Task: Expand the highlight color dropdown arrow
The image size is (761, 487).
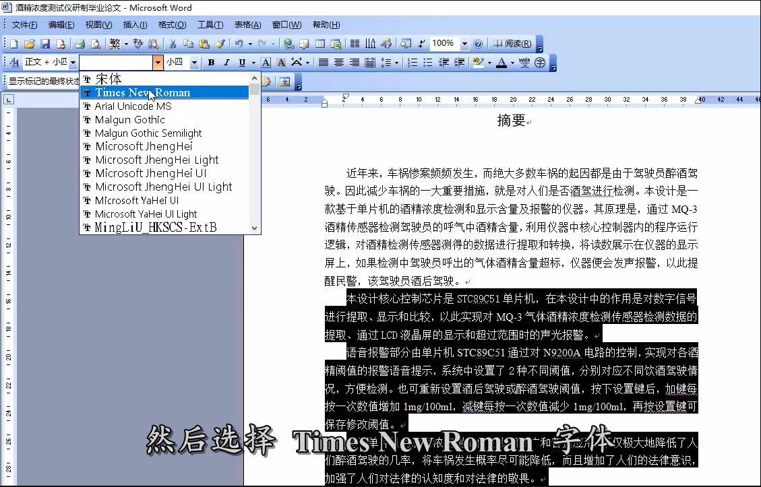Action: 489,63
